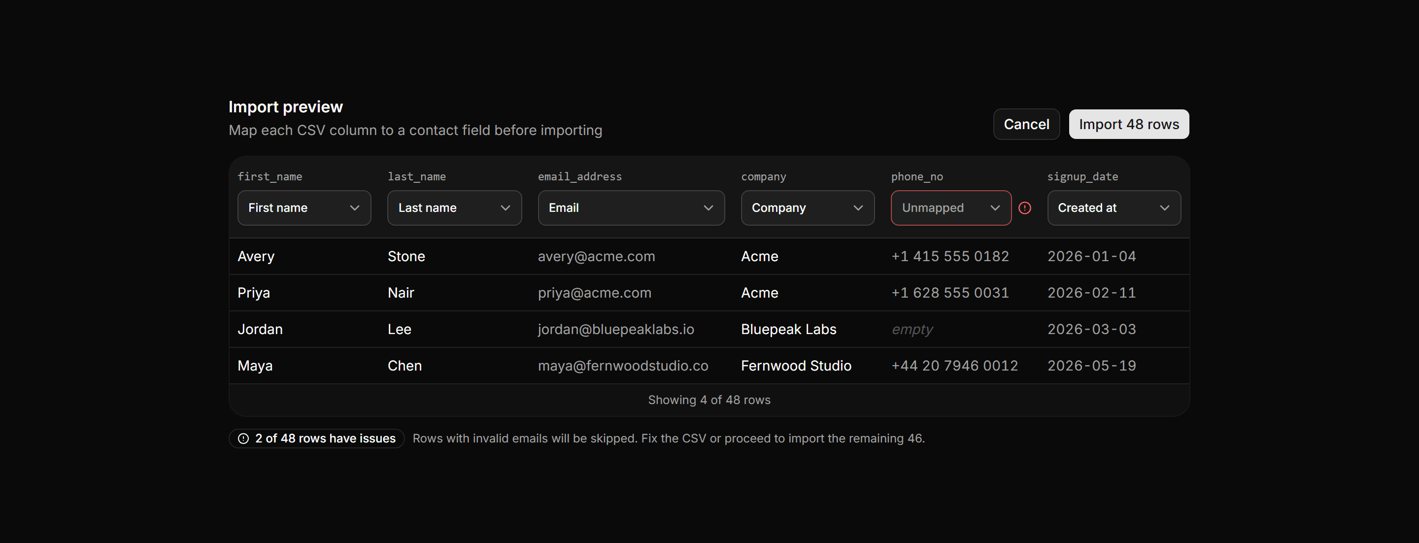Open the Created at mapping dropdown
This screenshot has width=1419, height=543.
(x=1114, y=207)
